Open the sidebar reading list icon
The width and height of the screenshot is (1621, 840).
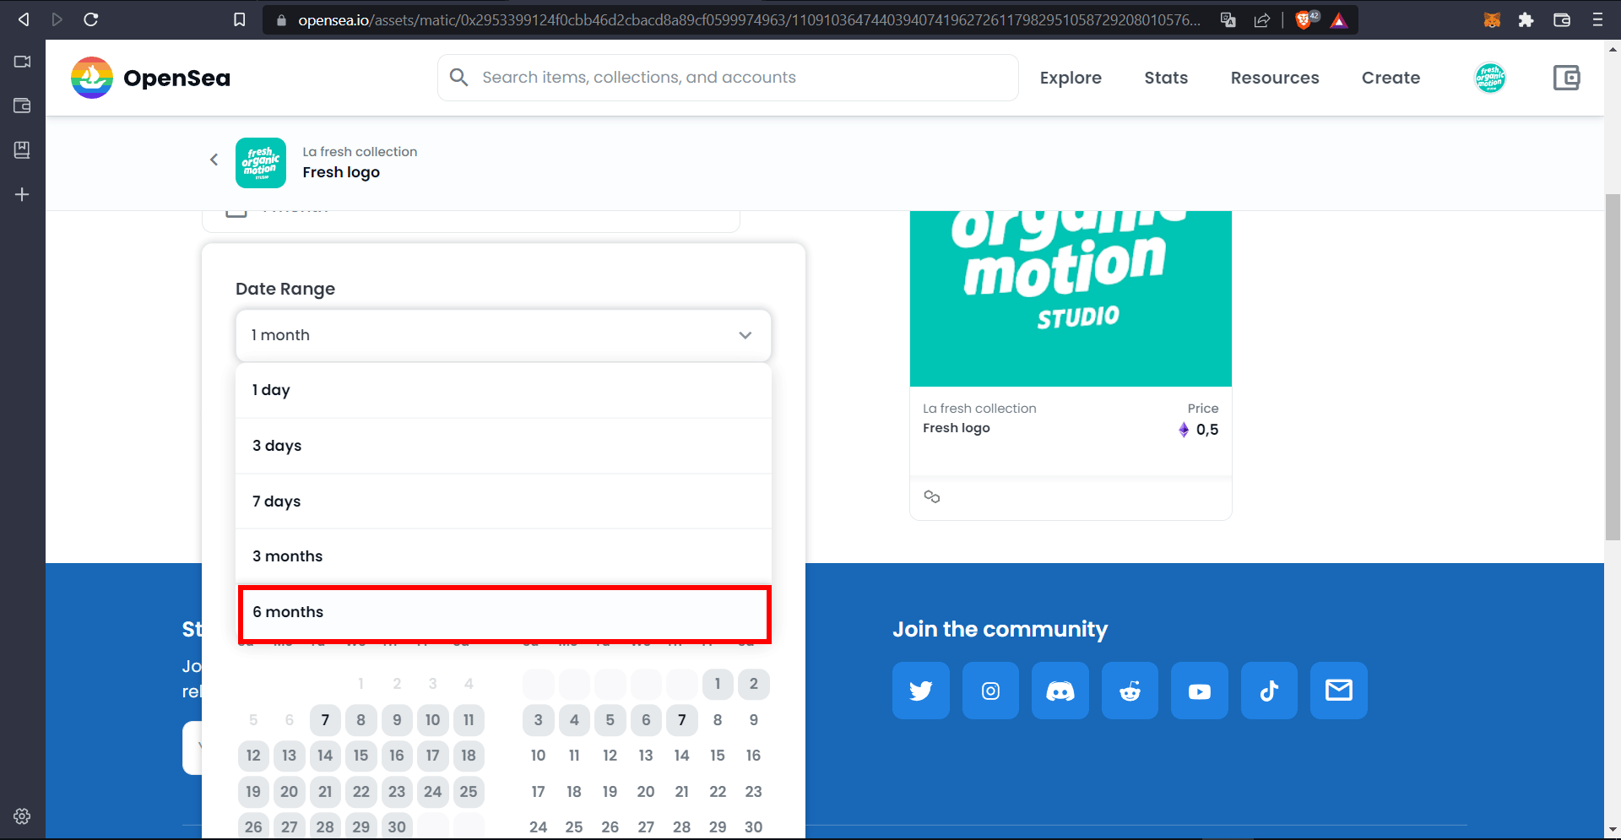coord(22,149)
